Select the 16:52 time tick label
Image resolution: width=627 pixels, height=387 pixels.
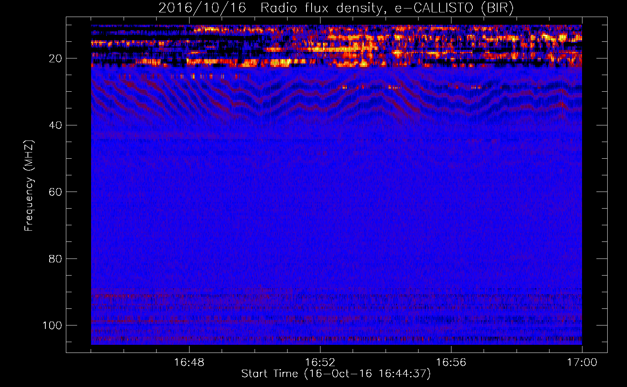(x=320, y=363)
